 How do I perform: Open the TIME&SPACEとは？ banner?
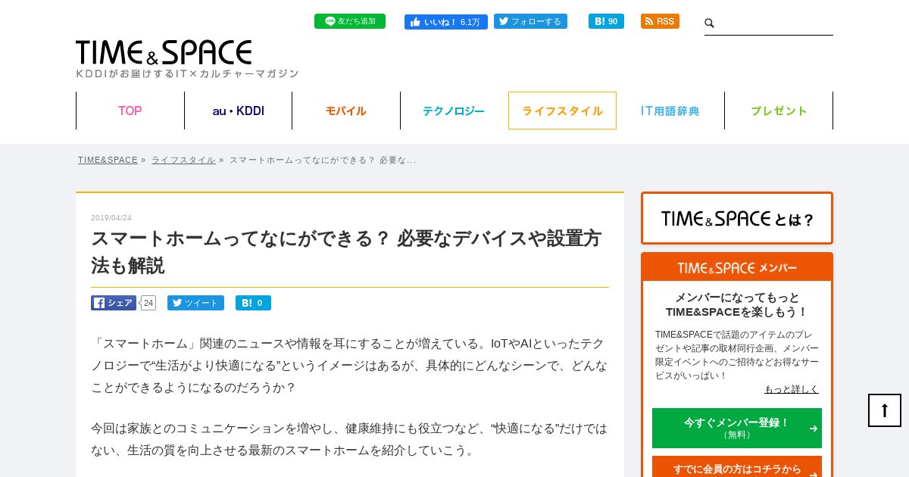tap(737, 218)
